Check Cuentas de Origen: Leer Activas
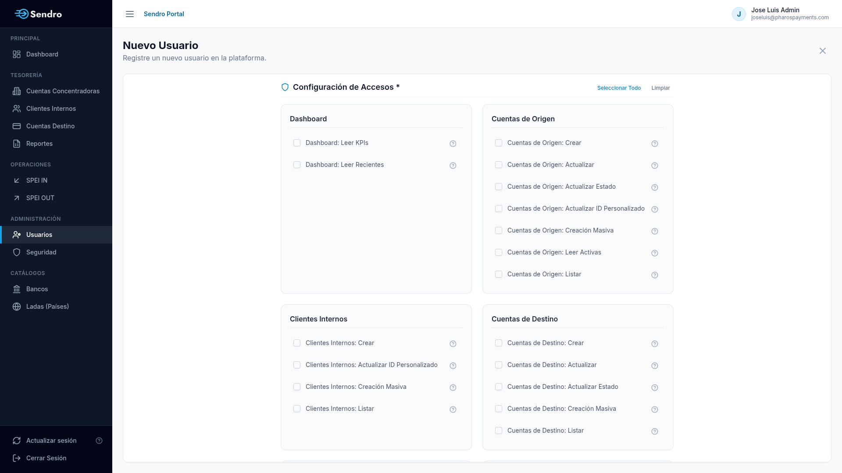Screen dimensions: 842x473 tap(499, 252)
